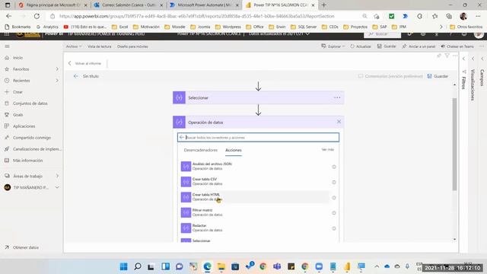This screenshot has height=274, width=487.
Task: Open Comentarios (versión preliminar)
Action: (x=390, y=76)
